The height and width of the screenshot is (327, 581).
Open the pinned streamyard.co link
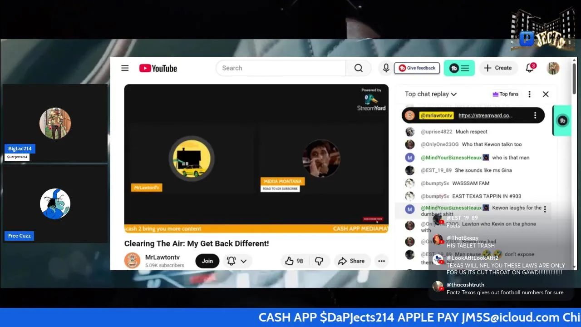coord(485,115)
